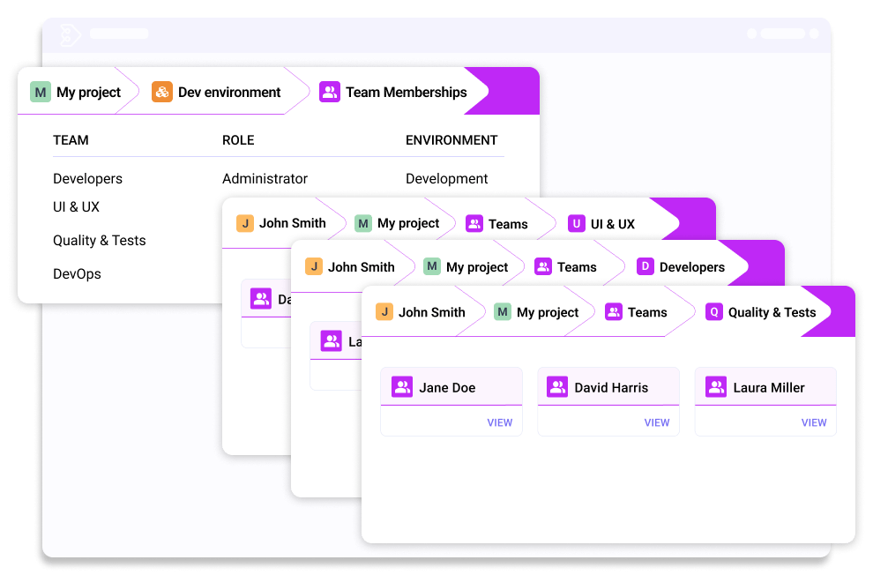Viewport: 873px width, 575px height.
Task: Open the Team Memberships breadcrumb tab
Action: tap(395, 92)
